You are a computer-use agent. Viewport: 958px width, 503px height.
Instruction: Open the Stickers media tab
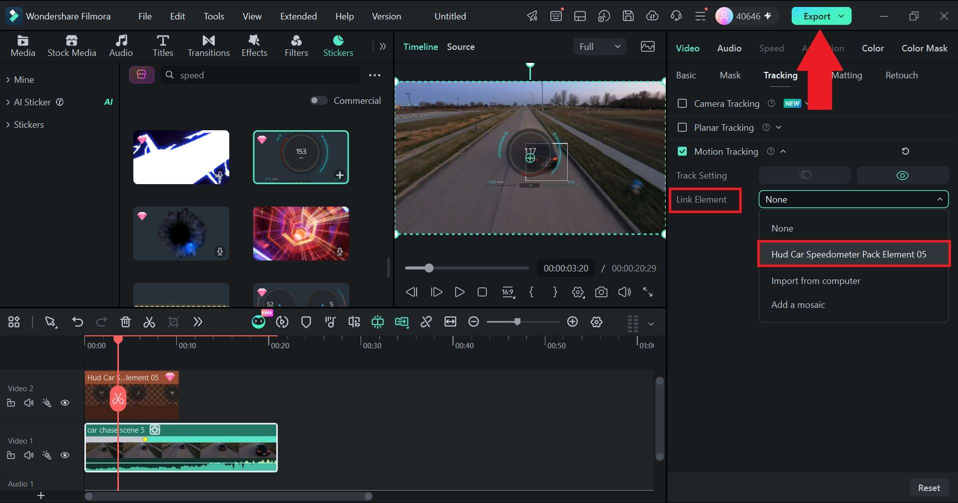(x=338, y=46)
